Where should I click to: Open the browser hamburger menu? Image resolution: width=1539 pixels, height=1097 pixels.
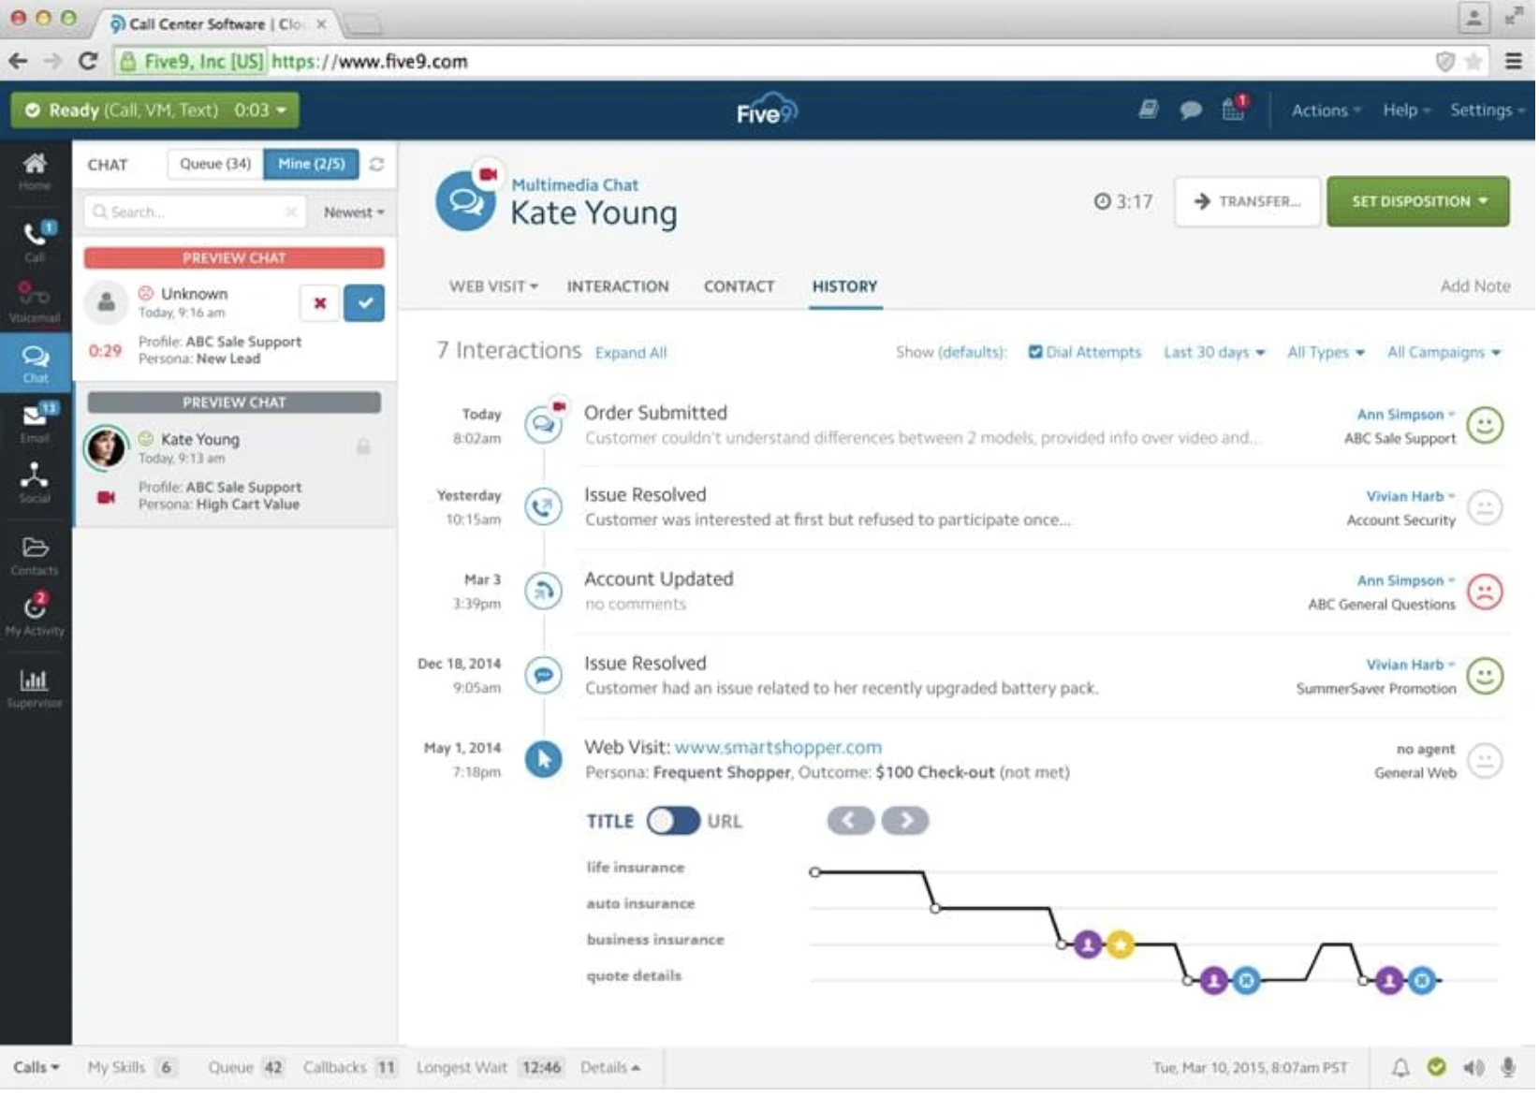click(x=1514, y=62)
